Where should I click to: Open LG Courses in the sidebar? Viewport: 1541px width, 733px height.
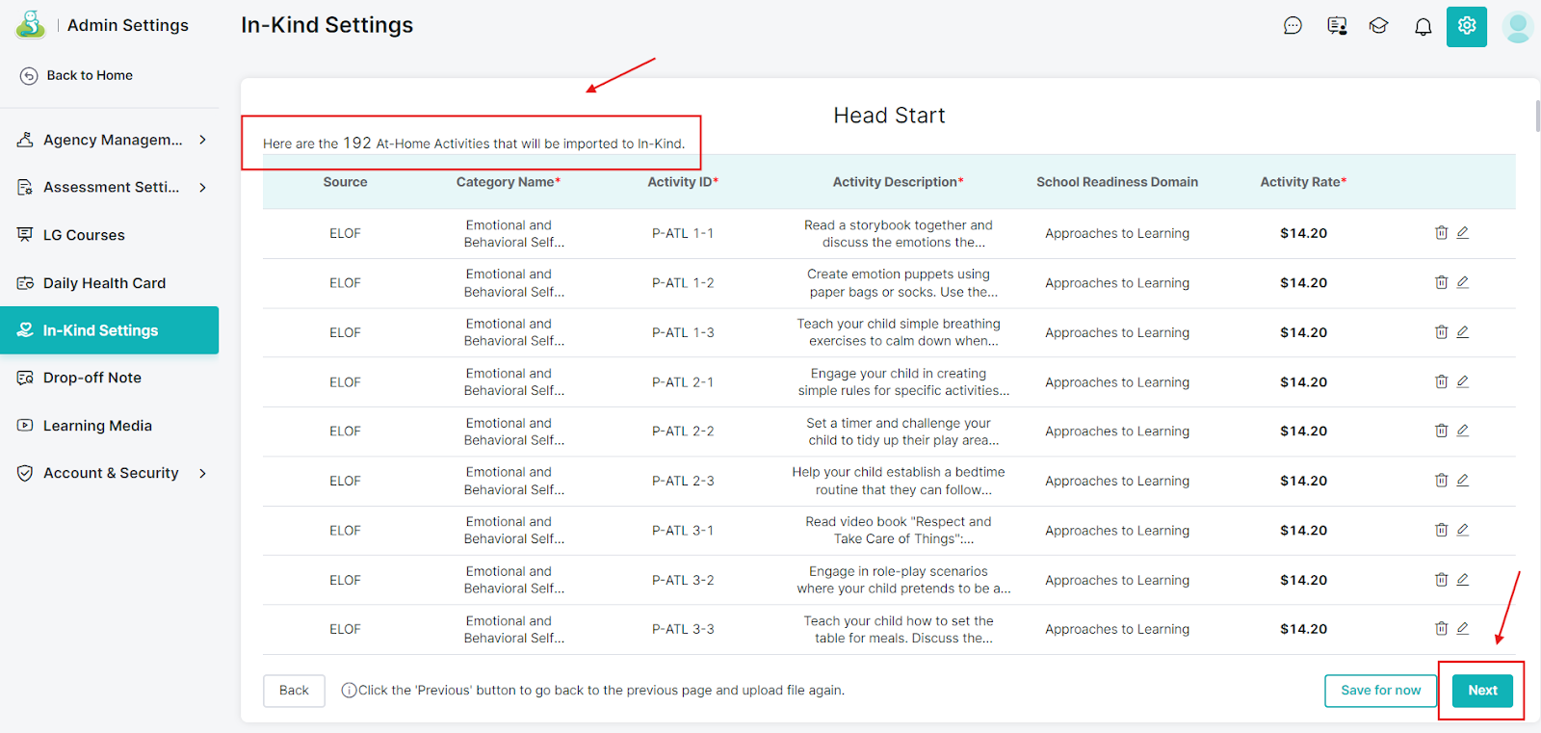(84, 235)
